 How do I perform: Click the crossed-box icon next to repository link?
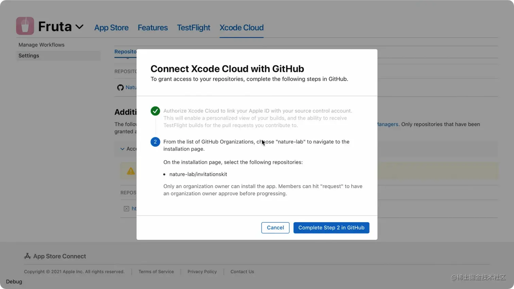coord(126,209)
